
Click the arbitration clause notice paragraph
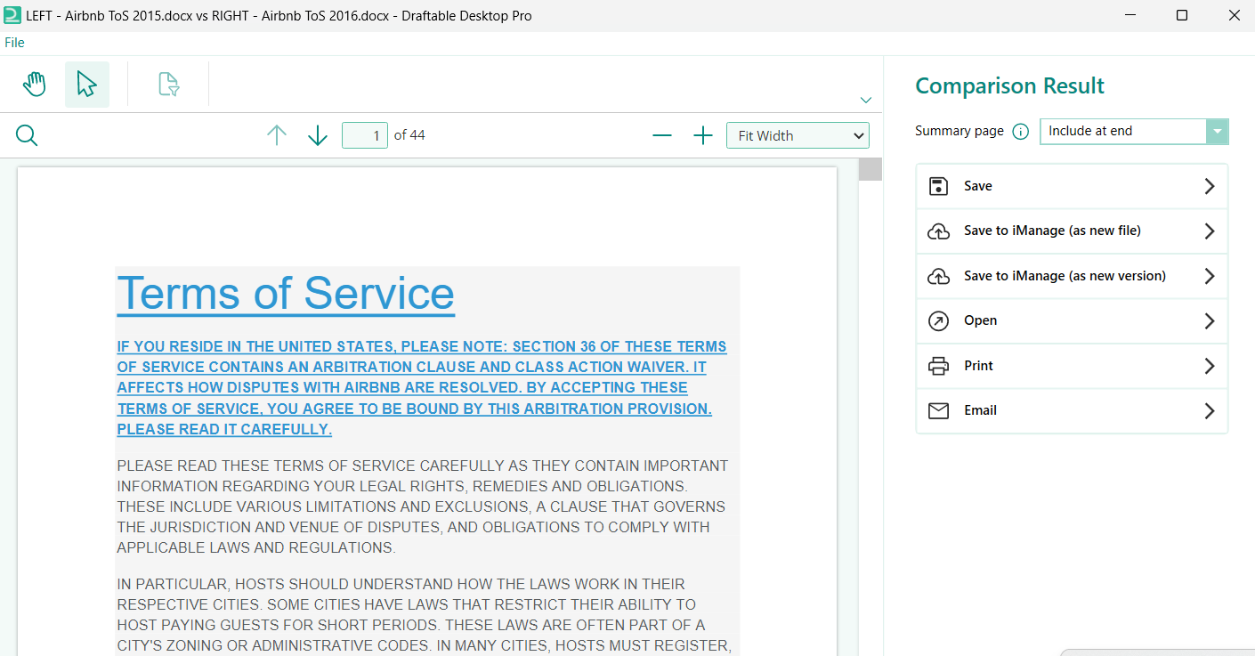[422, 388]
